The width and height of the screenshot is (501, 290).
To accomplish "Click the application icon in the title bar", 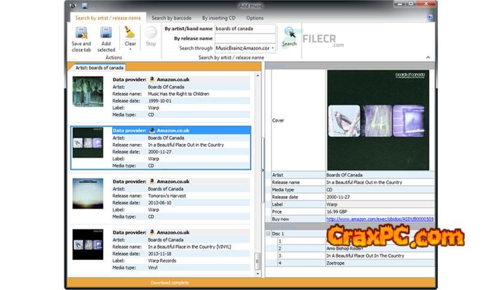I will coord(73,6).
